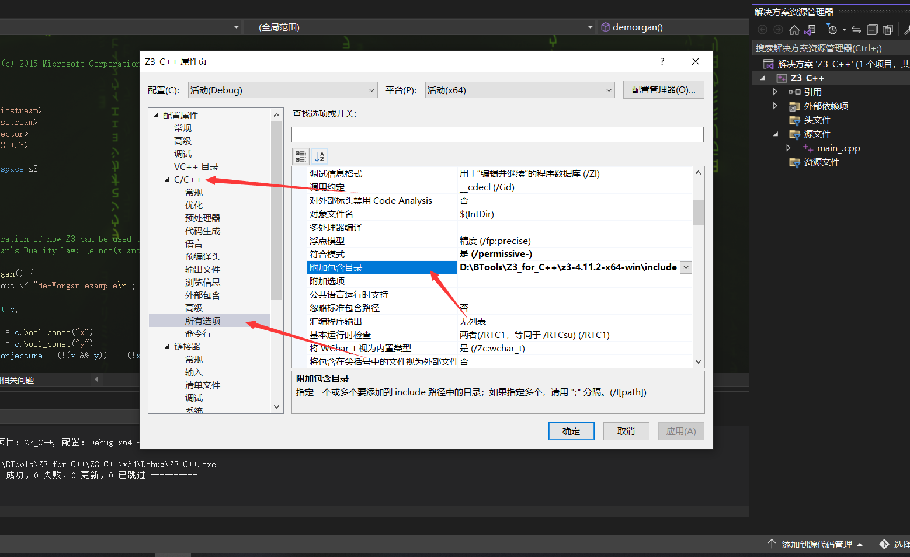Click the forward navigation arrow in Solution Explorer
Image resolution: width=910 pixels, height=557 pixels.
pos(777,30)
